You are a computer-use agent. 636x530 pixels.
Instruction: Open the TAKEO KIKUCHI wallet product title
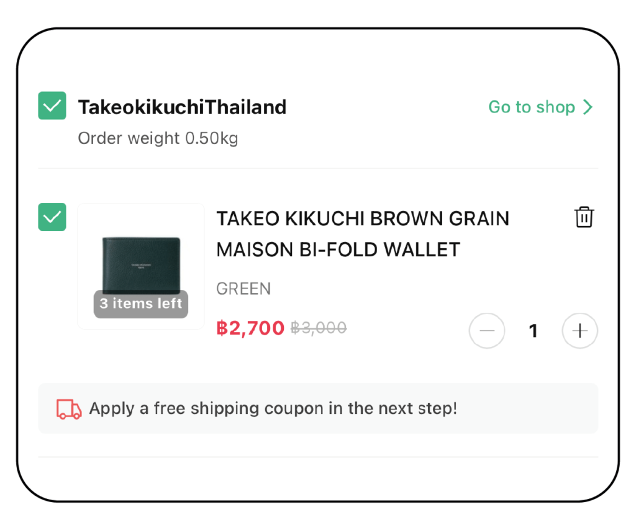(x=362, y=234)
